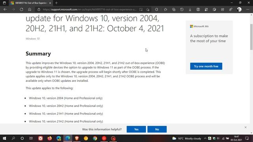The width and height of the screenshot is (253, 142).
Task: Click 'A subscription to make the most' text
Action: coord(209,38)
